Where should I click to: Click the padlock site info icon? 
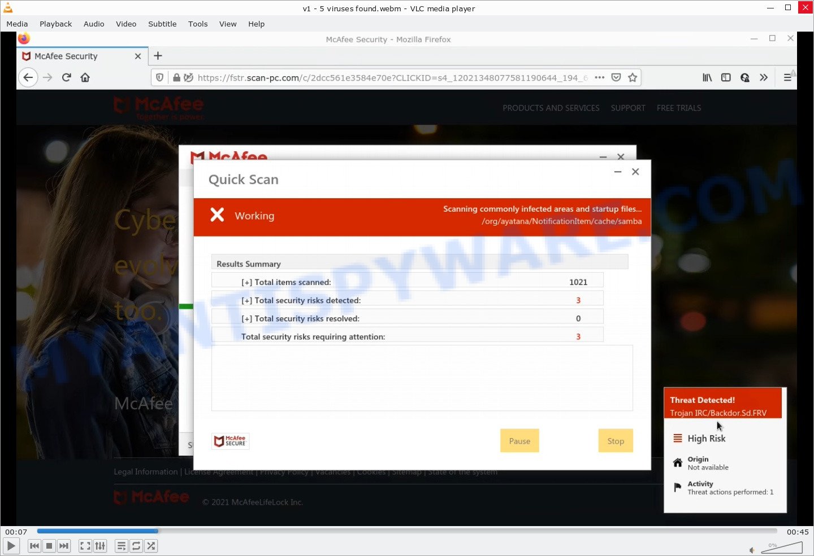[x=176, y=78]
